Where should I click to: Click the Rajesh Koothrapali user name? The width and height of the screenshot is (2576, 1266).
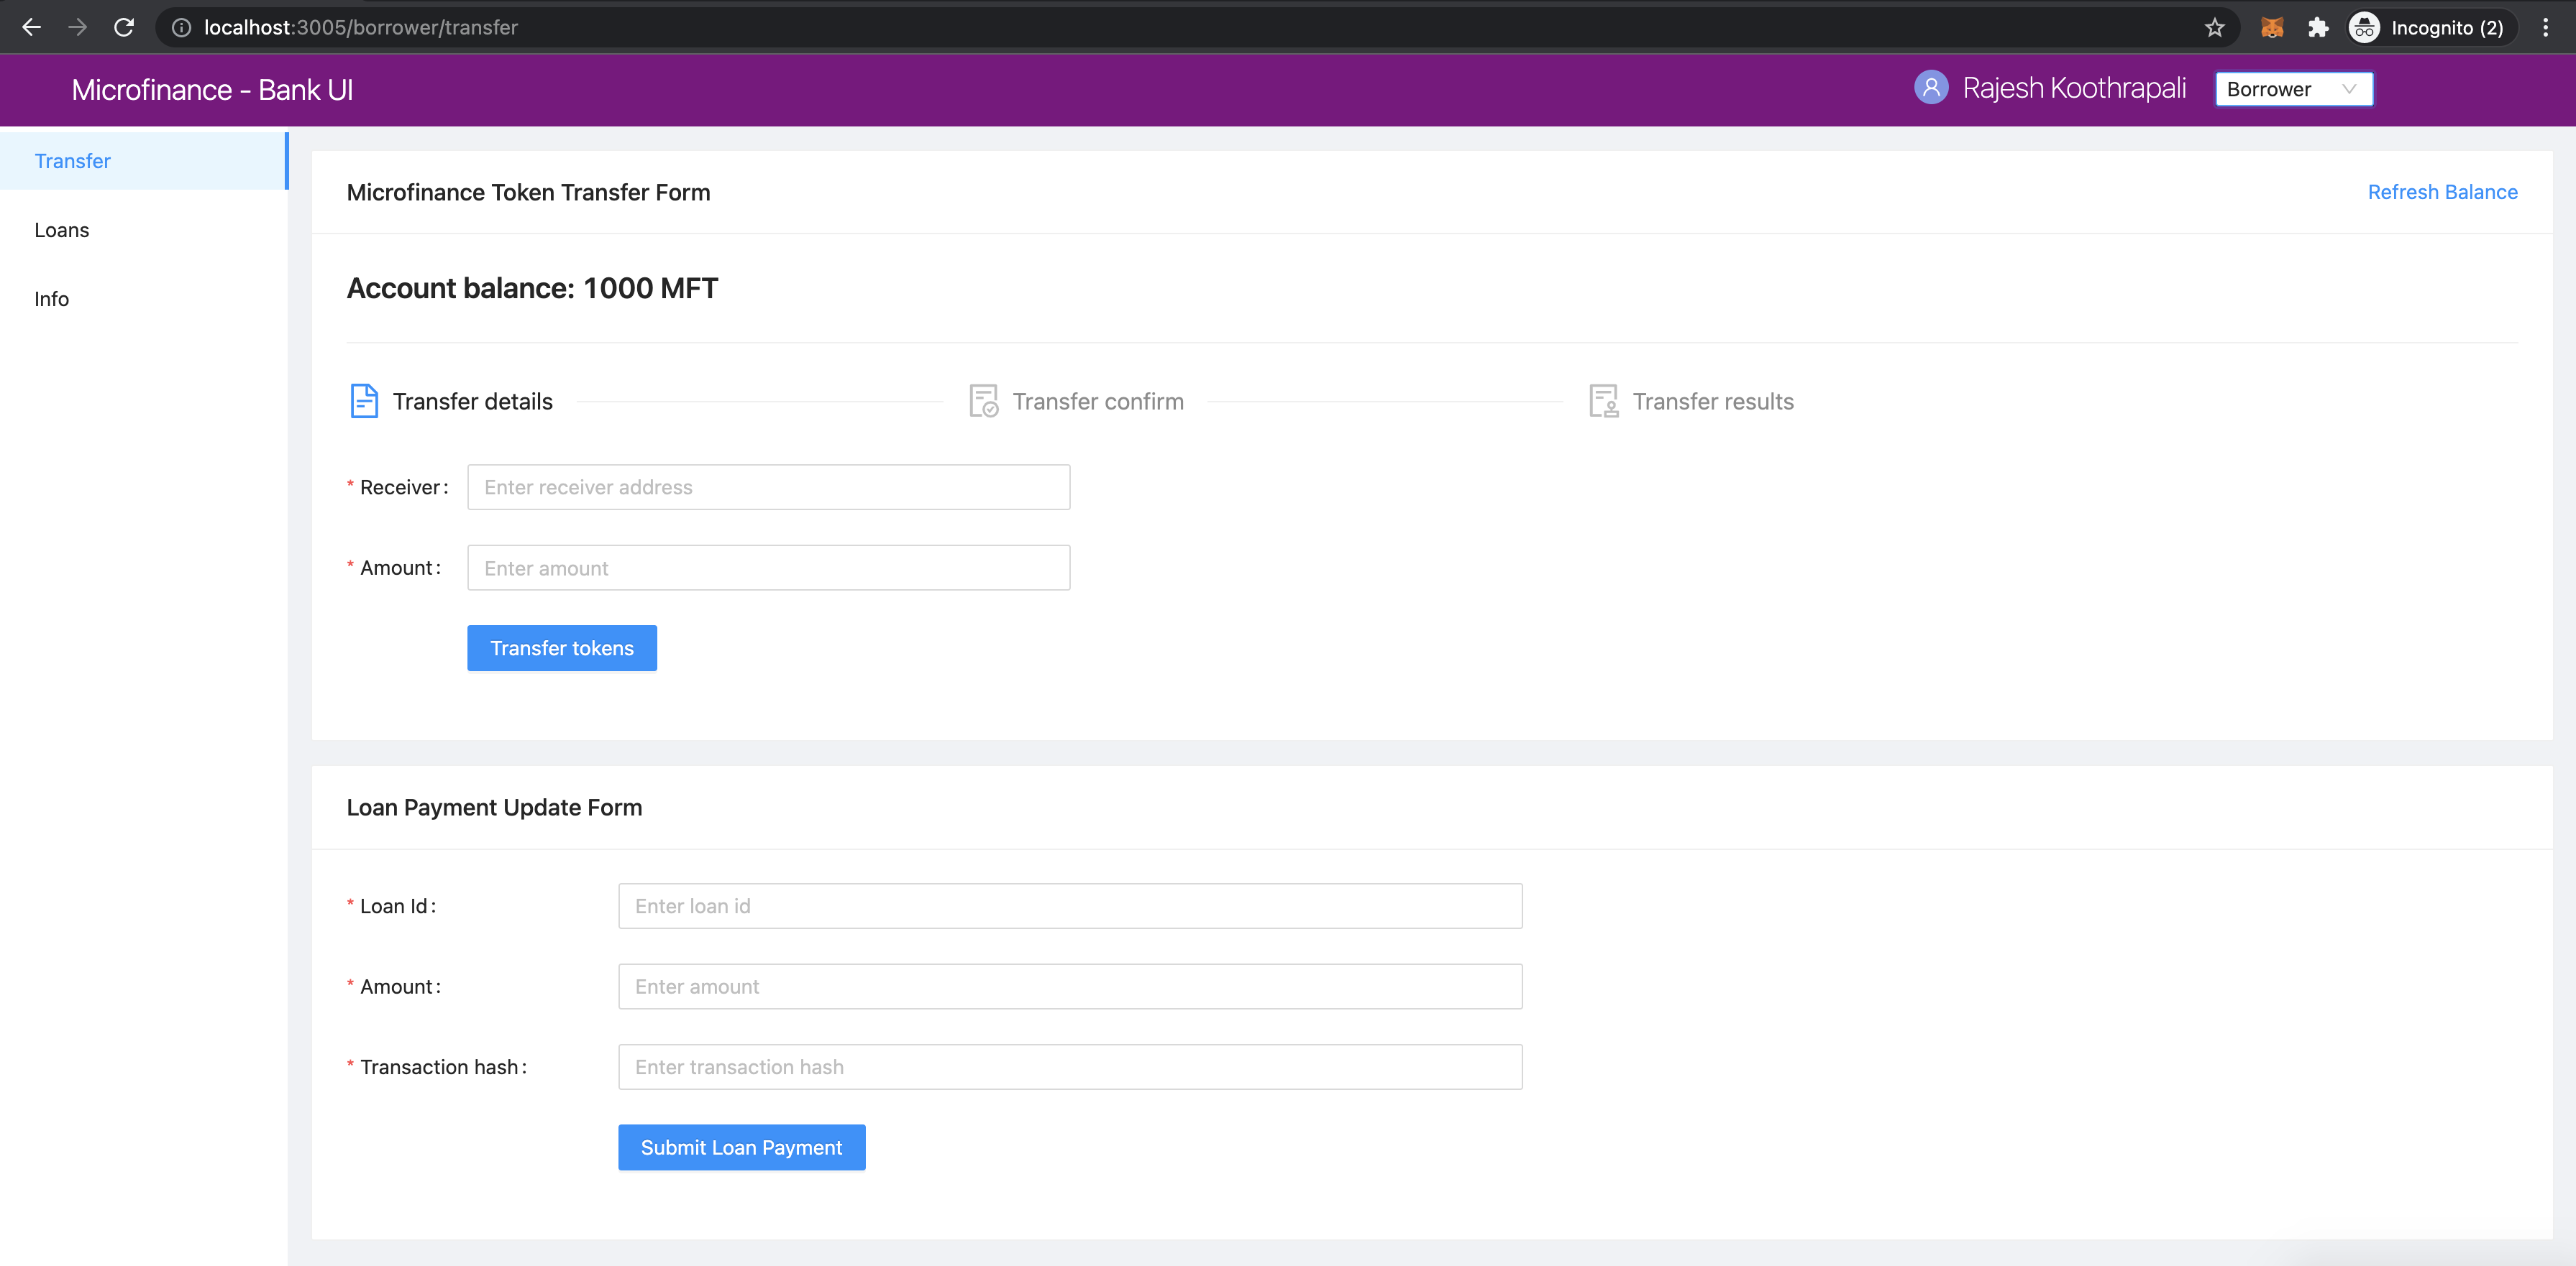click(x=2074, y=88)
